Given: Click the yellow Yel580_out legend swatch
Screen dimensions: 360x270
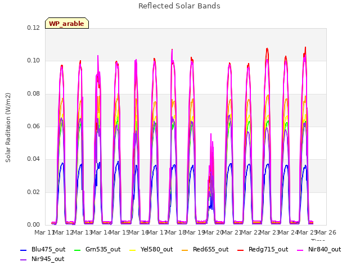Looking at the screenshot, I should tap(133, 250).
